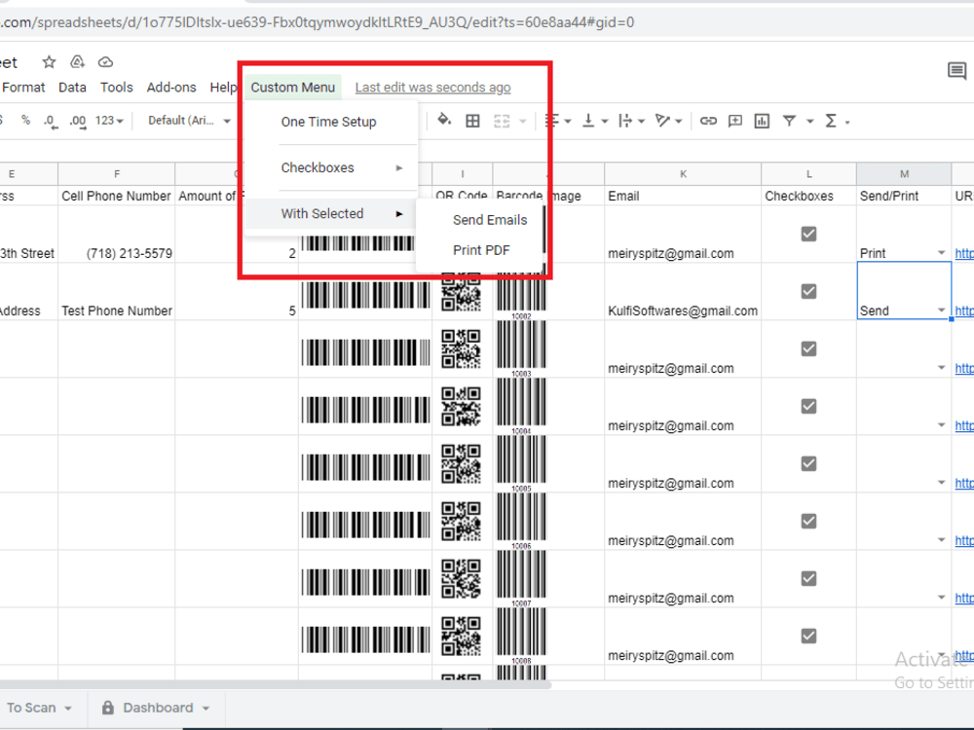Toggle checkbox in barcode 10004 row
The image size is (974, 730).
808,406
